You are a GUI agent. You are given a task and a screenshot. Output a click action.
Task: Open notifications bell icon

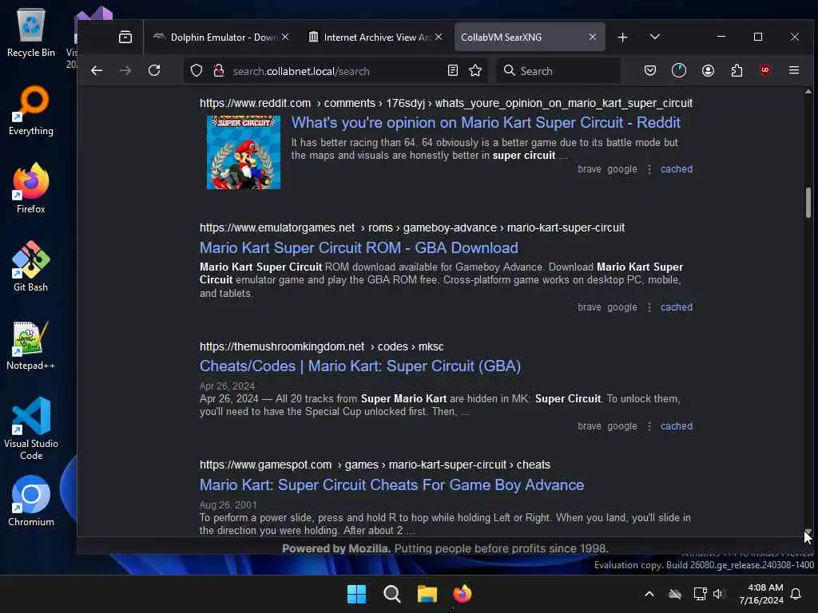pos(796,594)
